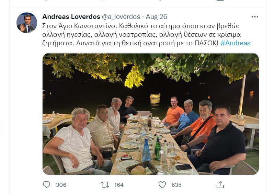This screenshot has height=194, width=275.
Task: Click the bread basket in the photo
Action: click(x=142, y=168)
